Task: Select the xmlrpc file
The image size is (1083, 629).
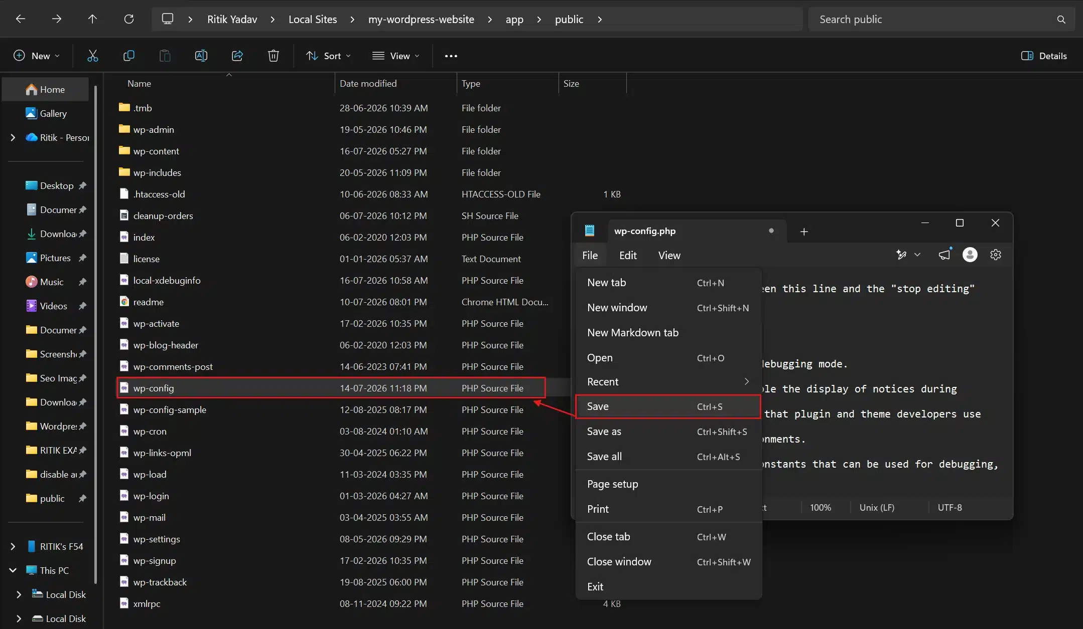Action: coord(147,603)
